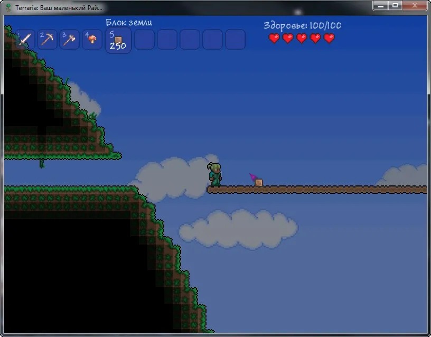The image size is (431, 337).
Task: Click the 'Здоровье: 100/100' health text
Action: click(x=302, y=25)
